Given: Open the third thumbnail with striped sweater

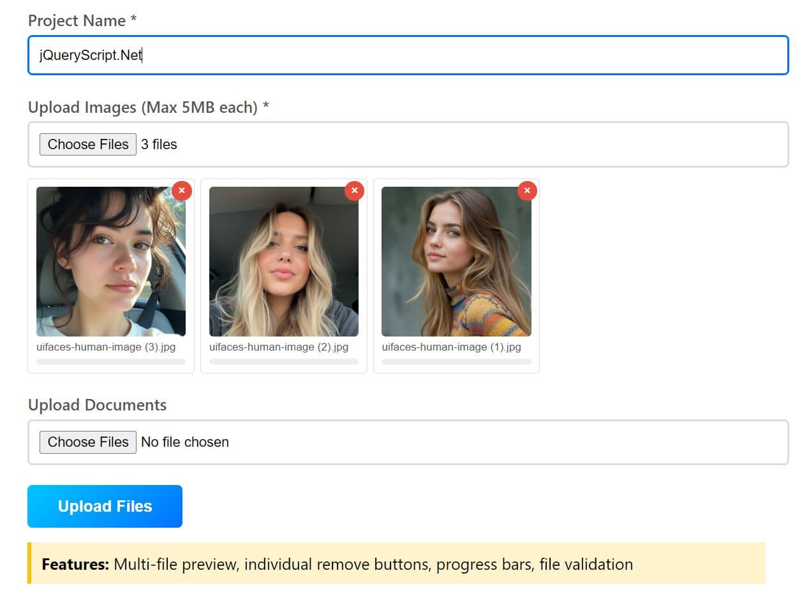Looking at the screenshot, I should pos(456,261).
